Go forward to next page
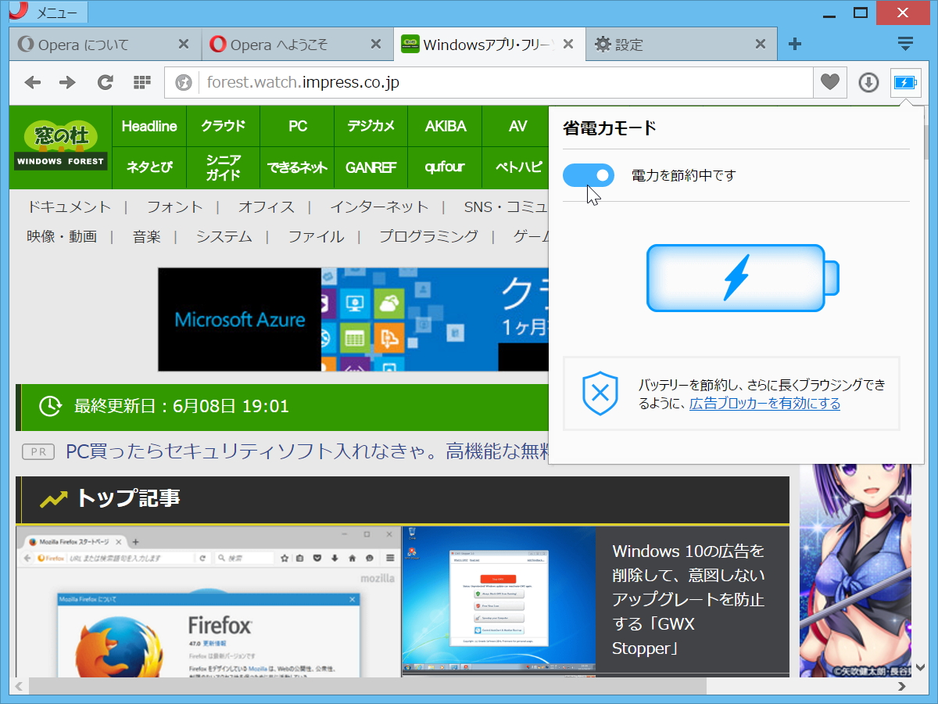This screenshot has width=938, height=704. (x=68, y=82)
